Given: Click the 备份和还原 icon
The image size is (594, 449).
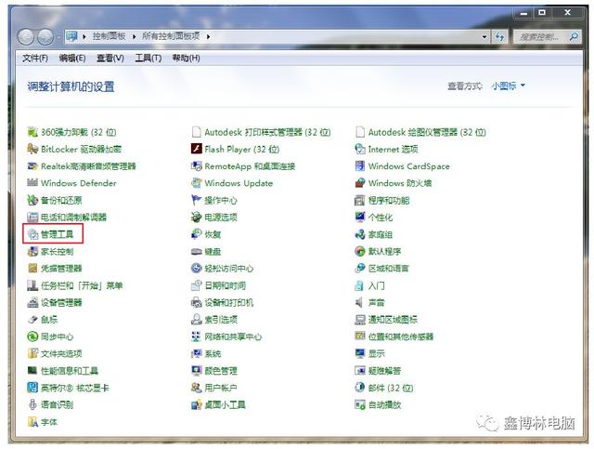Looking at the screenshot, I should (x=32, y=200).
